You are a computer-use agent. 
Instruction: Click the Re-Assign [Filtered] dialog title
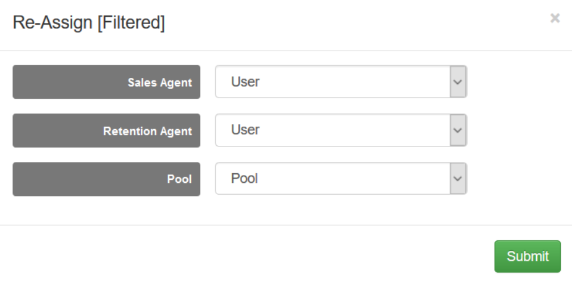pos(88,23)
